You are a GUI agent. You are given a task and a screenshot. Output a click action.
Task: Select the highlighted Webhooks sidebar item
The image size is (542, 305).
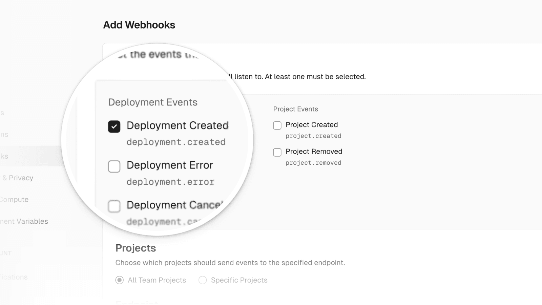click(x=5, y=156)
